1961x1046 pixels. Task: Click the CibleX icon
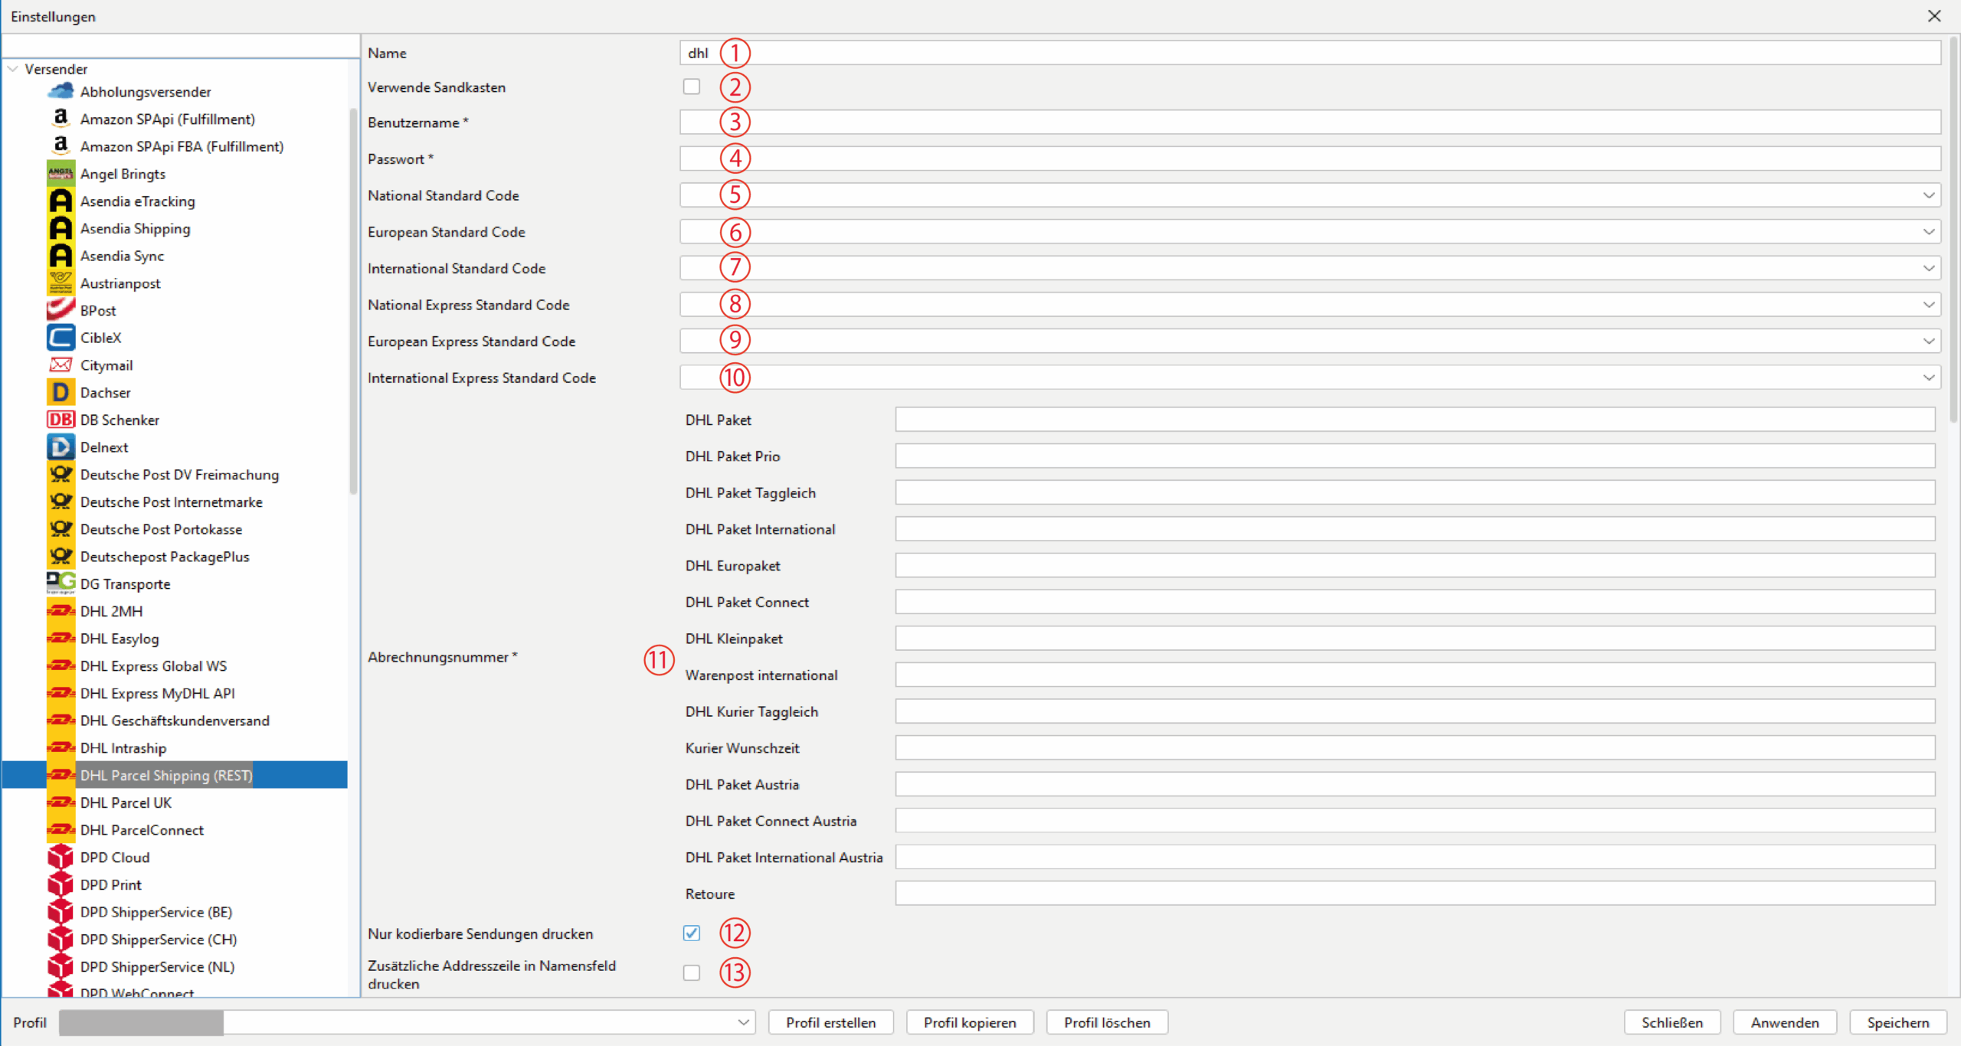tap(61, 338)
